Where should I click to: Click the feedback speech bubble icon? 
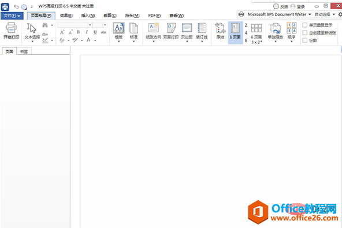tap(276, 6)
